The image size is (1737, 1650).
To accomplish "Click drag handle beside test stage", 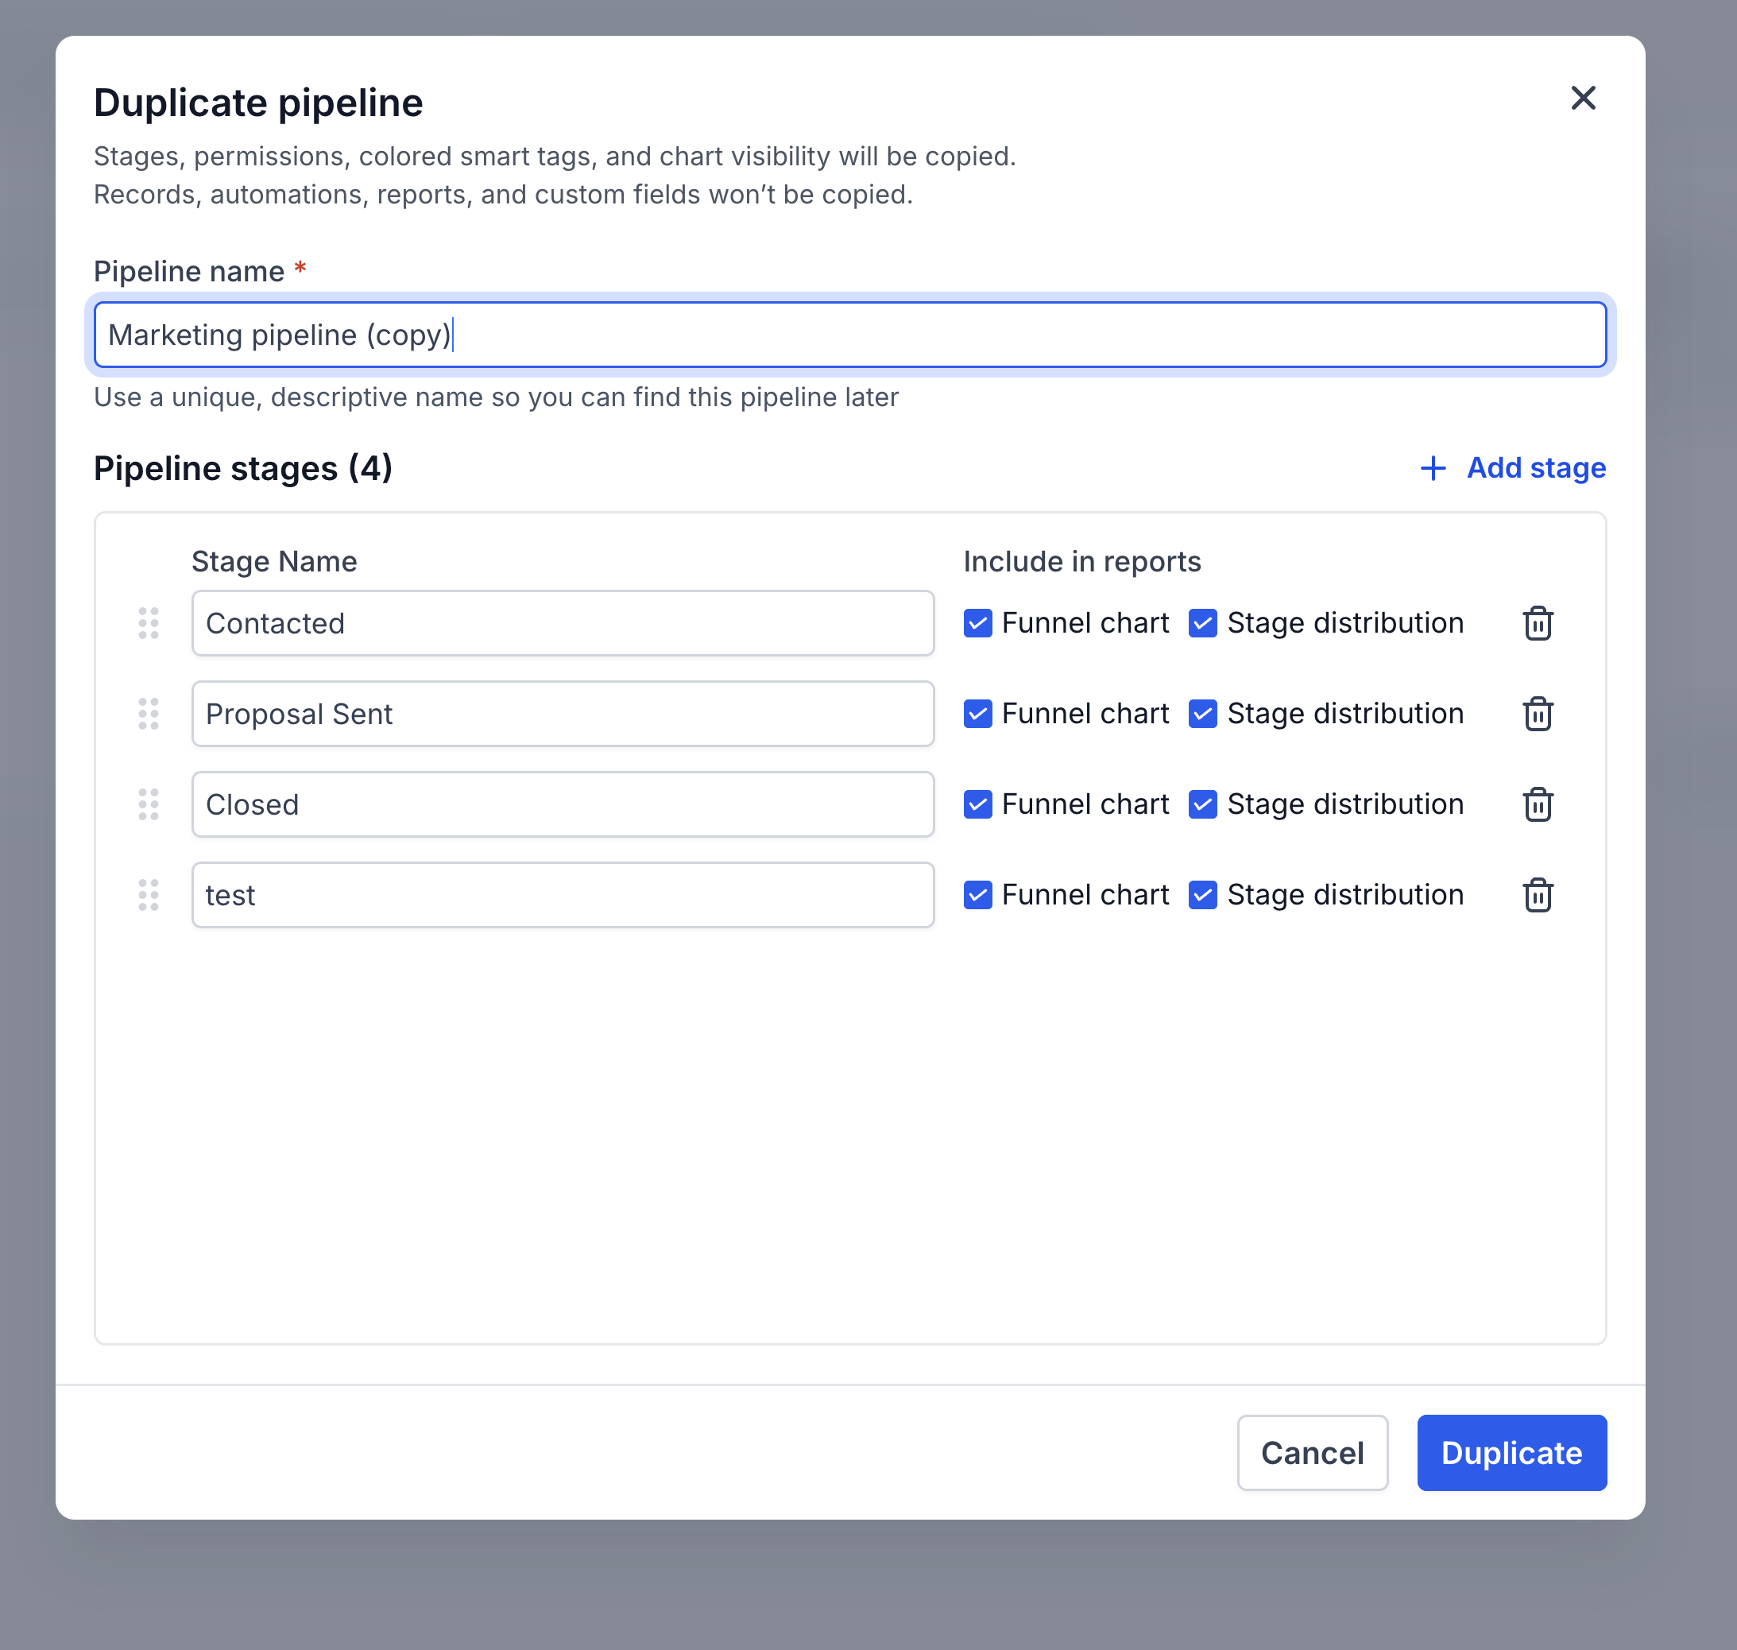I will tap(149, 896).
